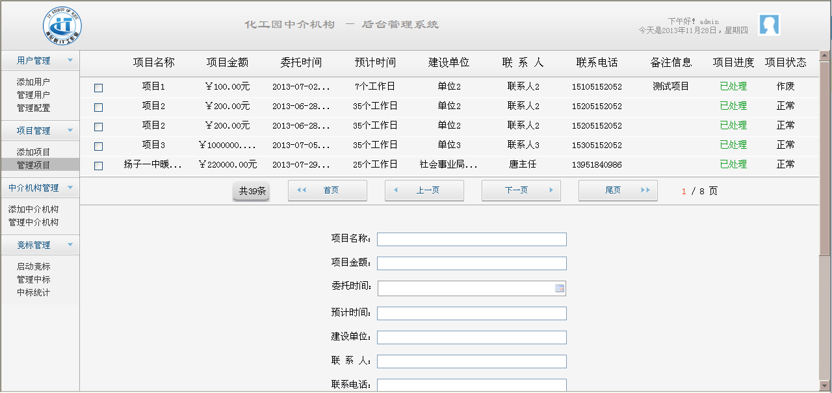Image resolution: width=832 pixels, height=393 pixels.
Task: Go to next page (下一页)
Action: click(521, 190)
